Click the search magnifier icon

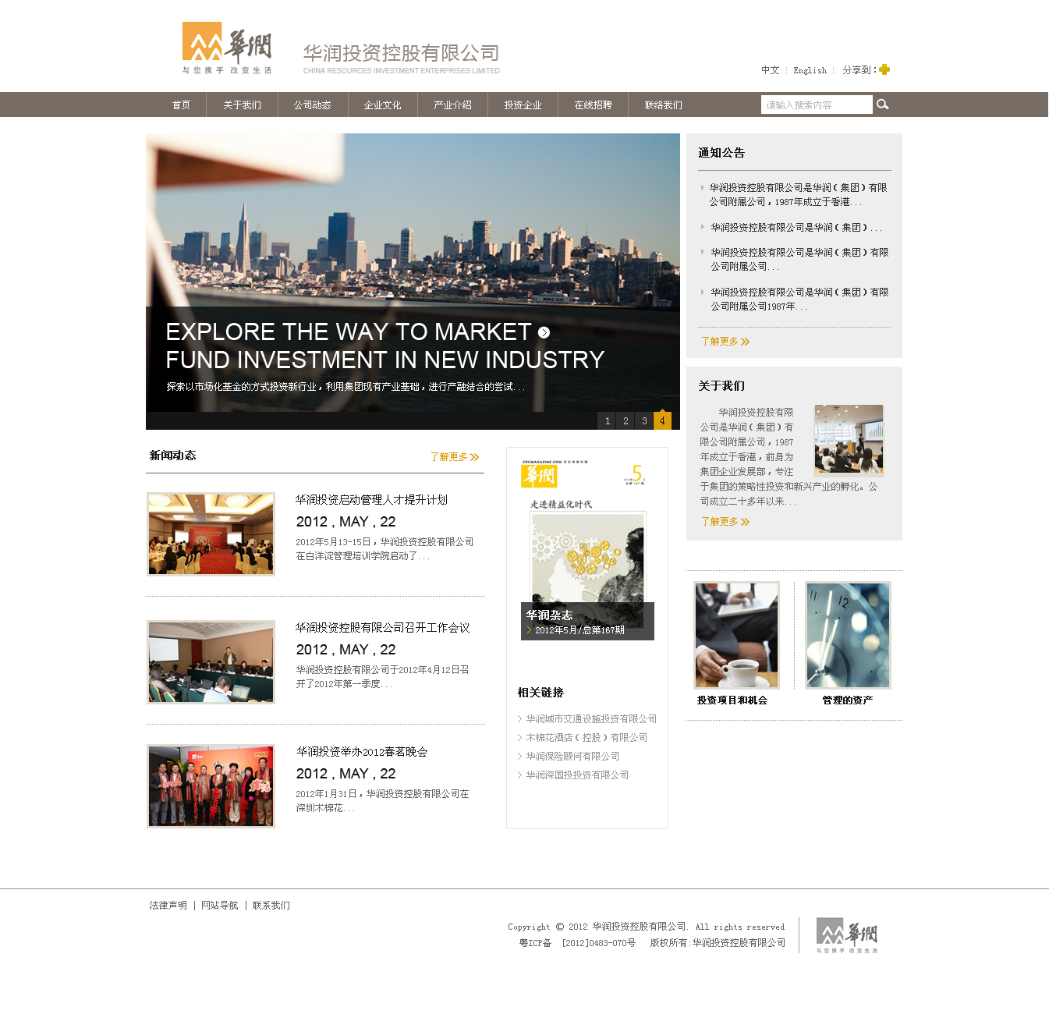[x=882, y=105]
